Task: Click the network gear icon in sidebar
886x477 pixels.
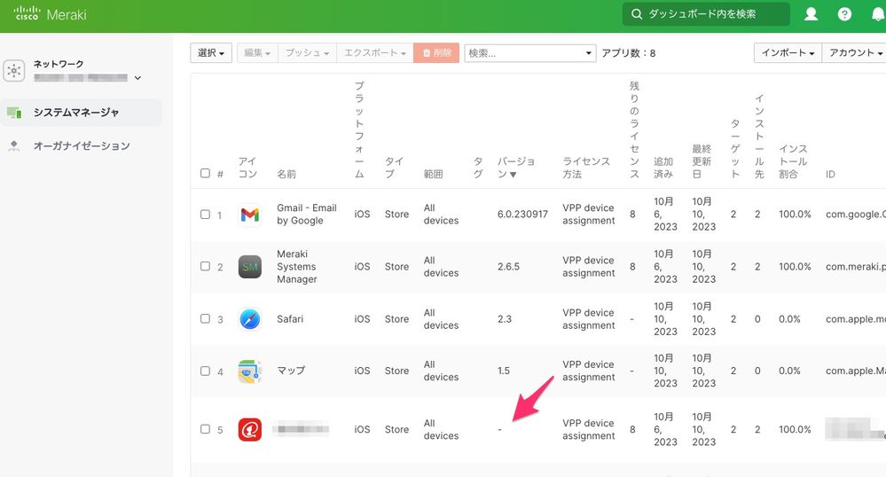Action: tap(14, 71)
